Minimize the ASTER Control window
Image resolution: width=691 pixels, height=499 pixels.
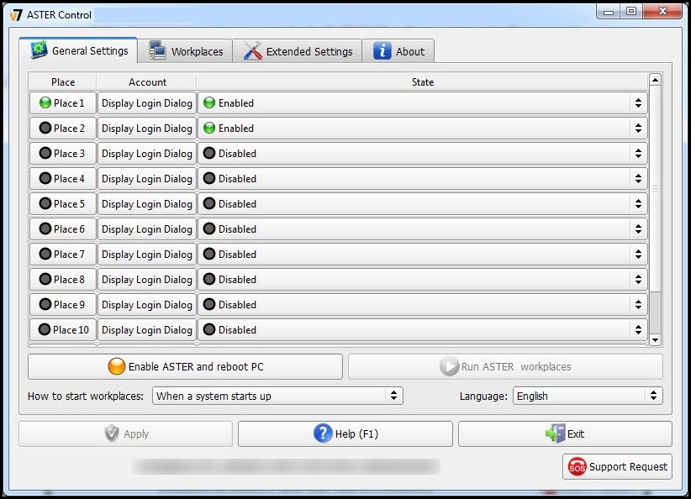[609, 12]
